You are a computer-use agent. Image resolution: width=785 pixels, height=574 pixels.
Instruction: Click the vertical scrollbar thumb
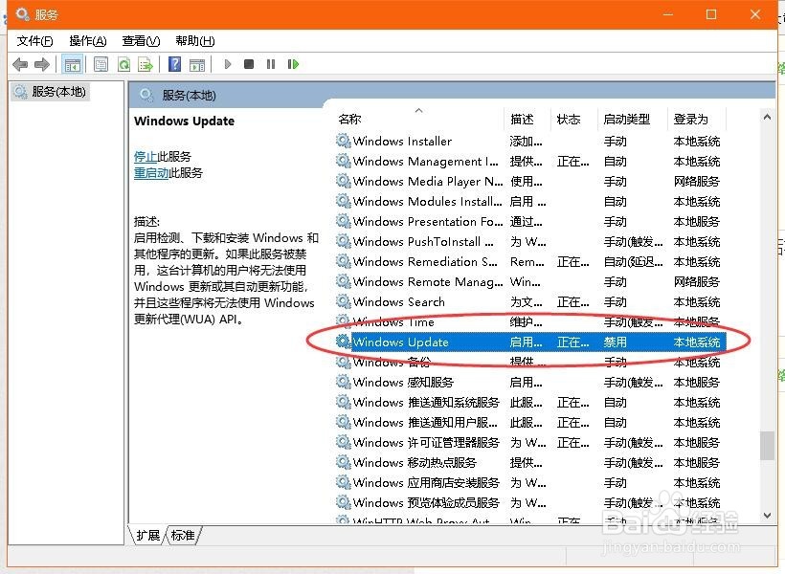click(x=767, y=445)
